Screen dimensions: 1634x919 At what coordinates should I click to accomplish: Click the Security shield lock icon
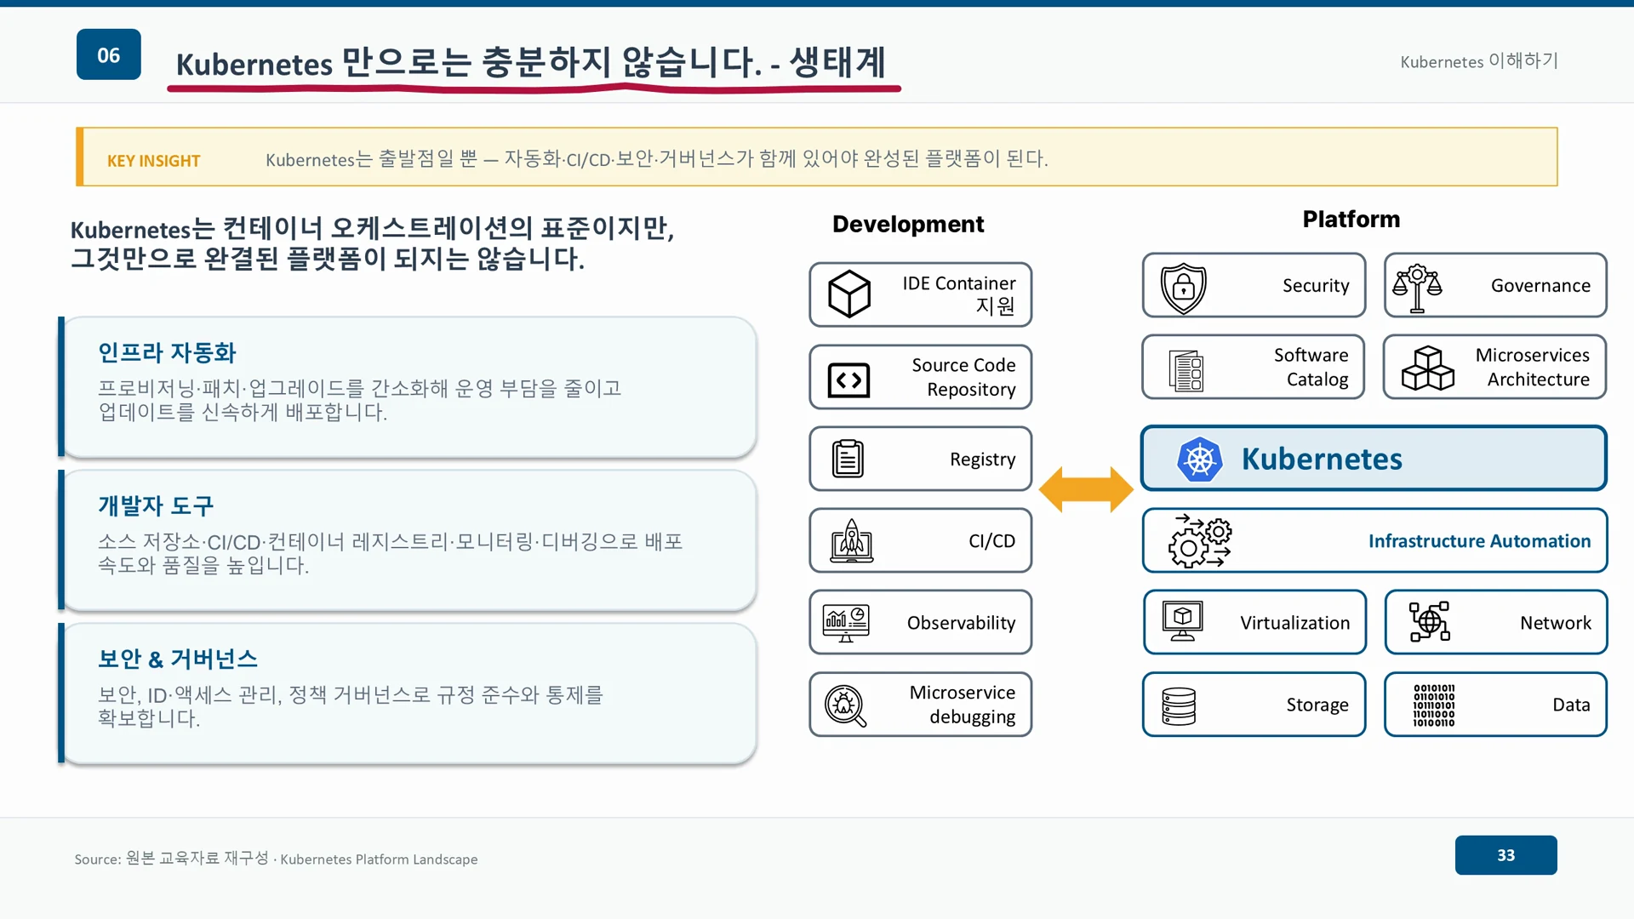point(1184,288)
